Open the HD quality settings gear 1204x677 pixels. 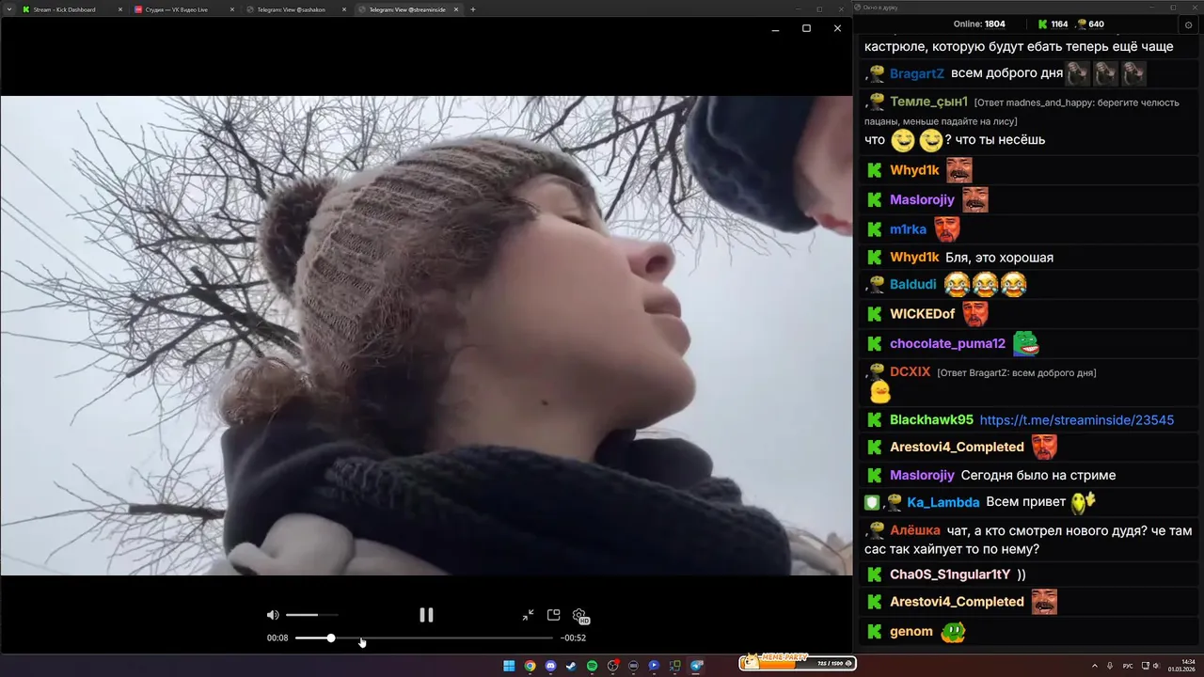tap(580, 616)
